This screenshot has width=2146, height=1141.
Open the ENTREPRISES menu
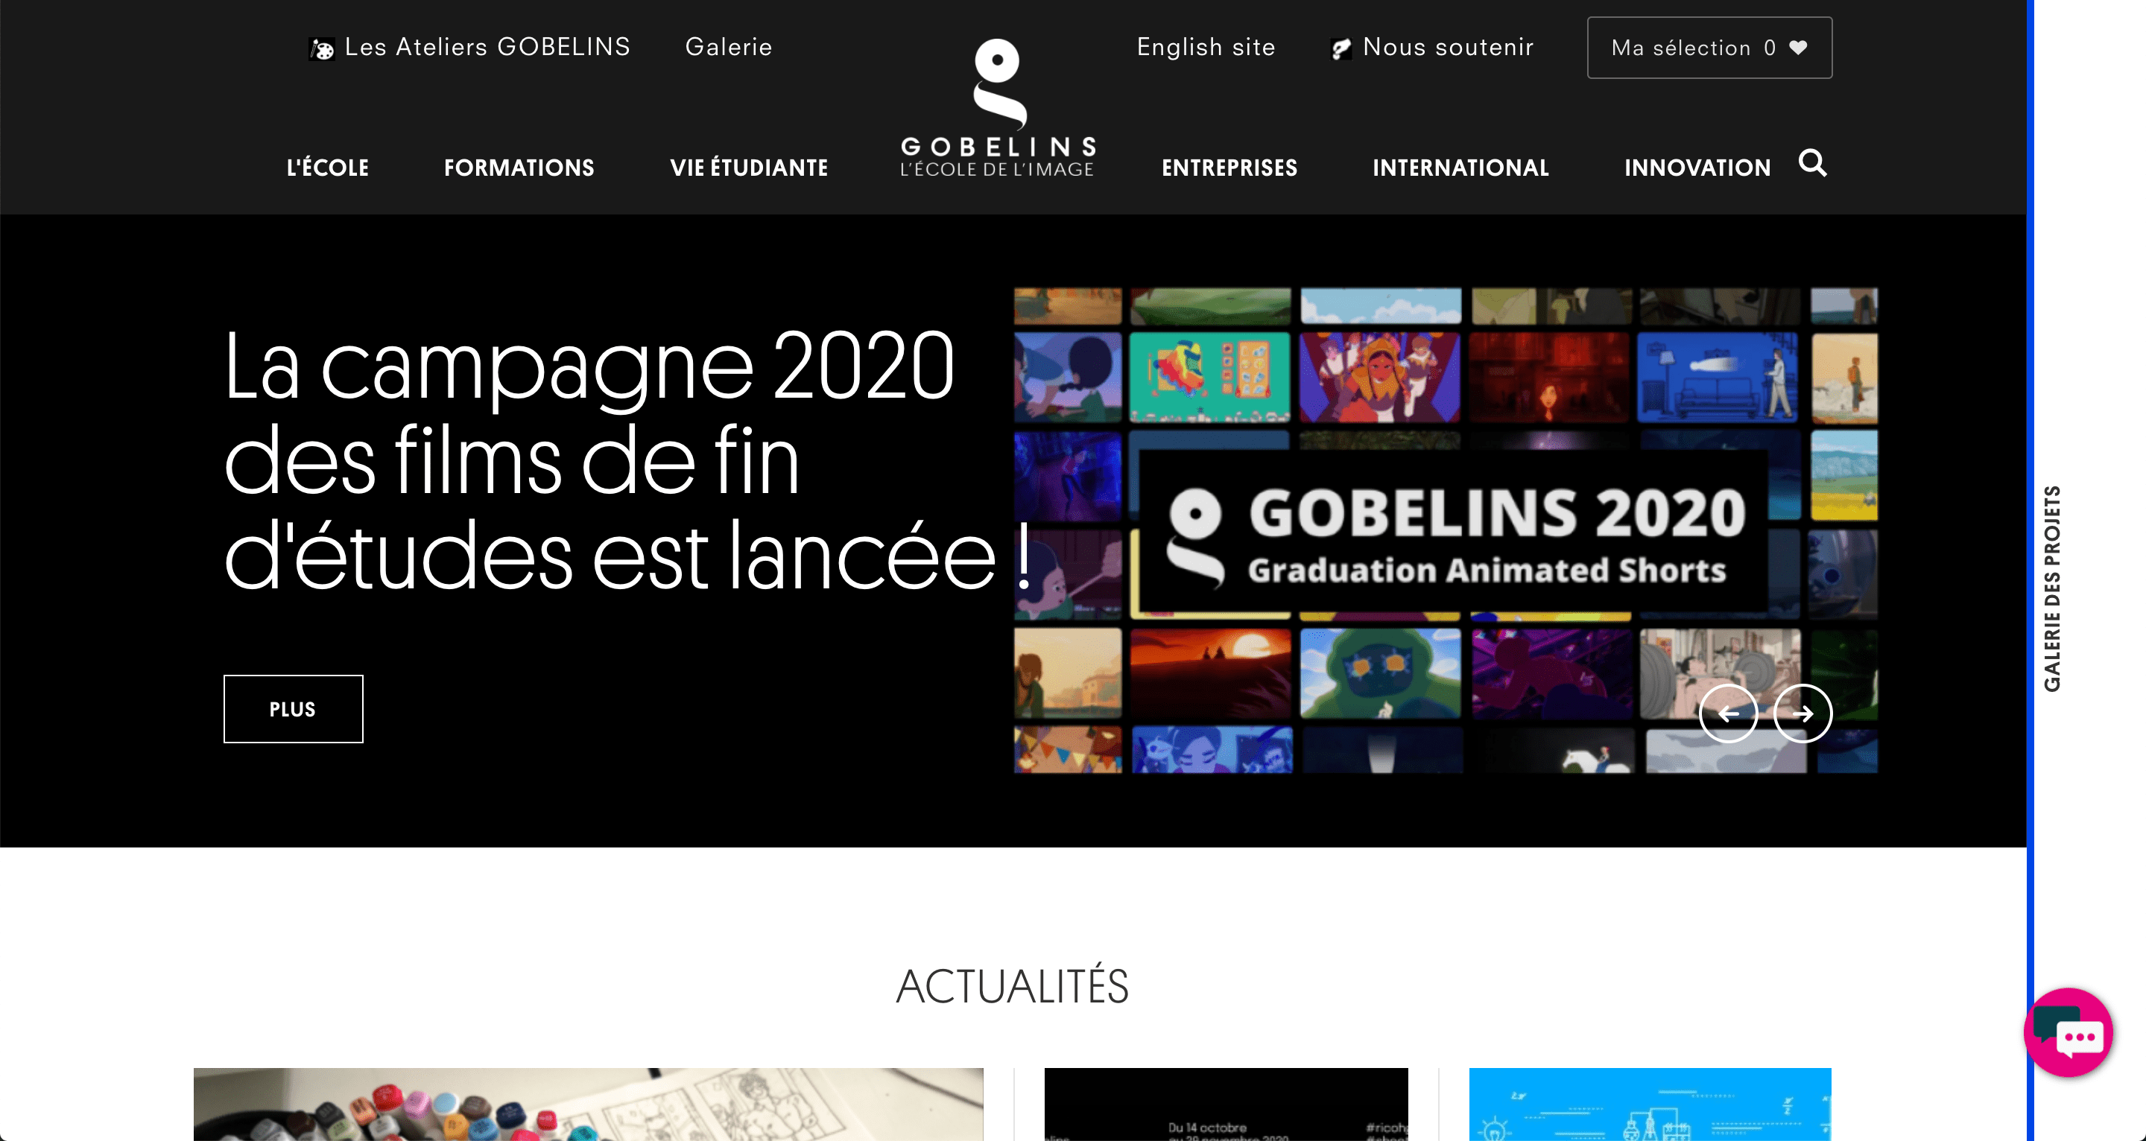click(x=1229, y=168)
